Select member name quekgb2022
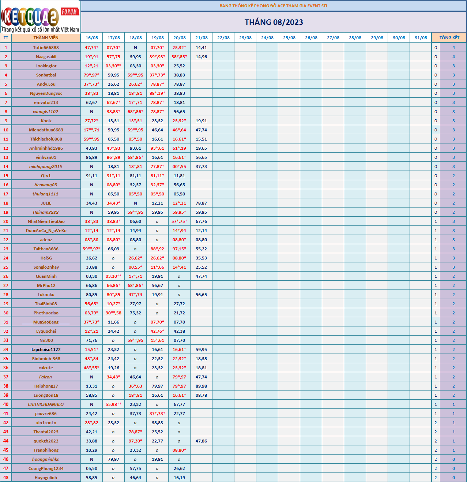Image resolution: width=467 pixels, height=482 pixels. 46,441
